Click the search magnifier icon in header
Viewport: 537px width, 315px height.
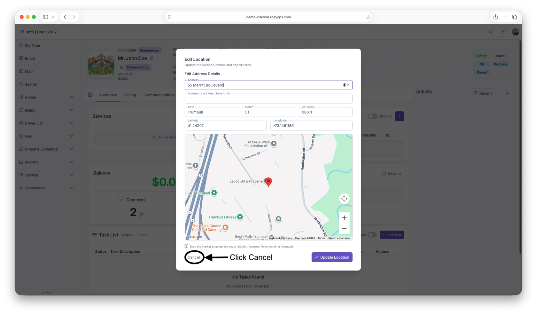(x=490, y=32)
